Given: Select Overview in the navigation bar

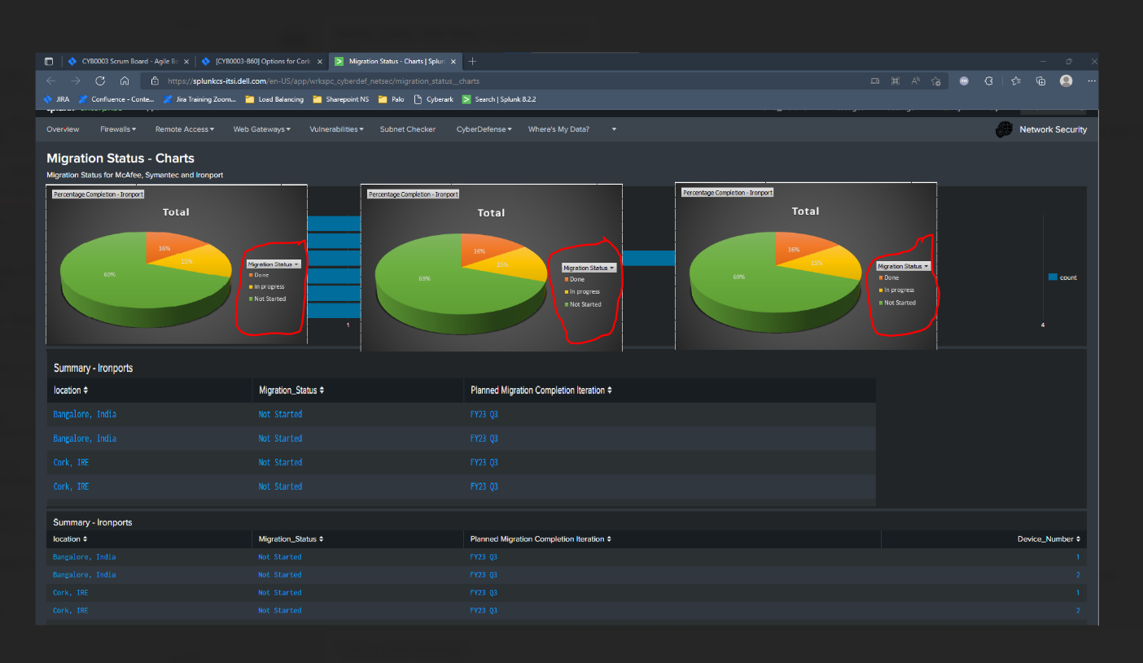Looking at the screenshot, I should coord(63,129).
